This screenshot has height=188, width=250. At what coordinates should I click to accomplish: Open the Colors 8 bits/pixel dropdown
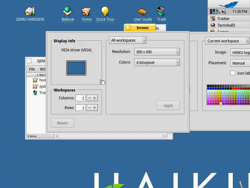click(157, 62)
